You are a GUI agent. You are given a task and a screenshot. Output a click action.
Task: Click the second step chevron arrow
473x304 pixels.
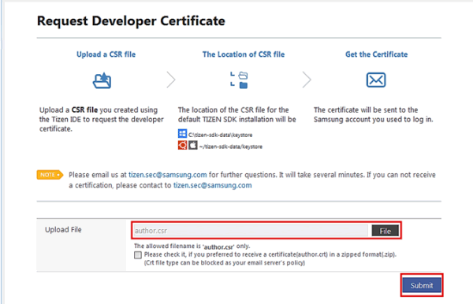coord(307,80)
